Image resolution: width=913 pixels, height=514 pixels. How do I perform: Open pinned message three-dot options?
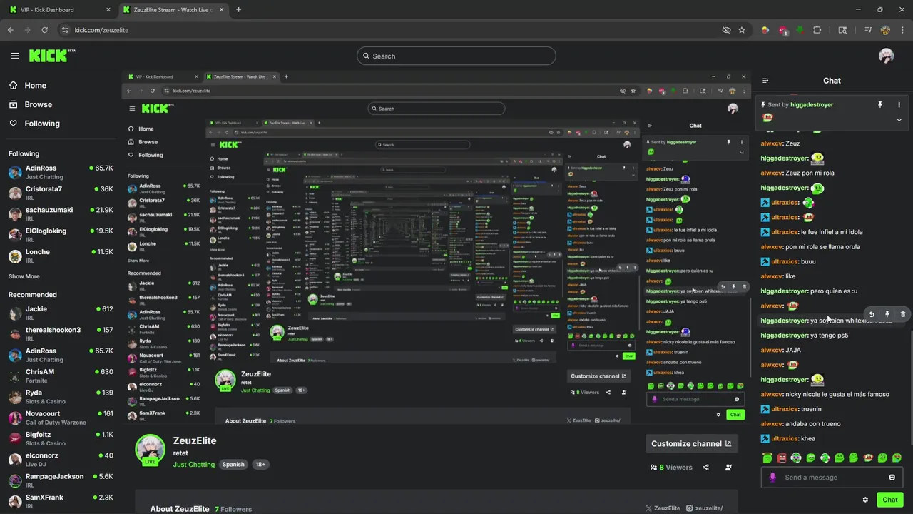899,104
